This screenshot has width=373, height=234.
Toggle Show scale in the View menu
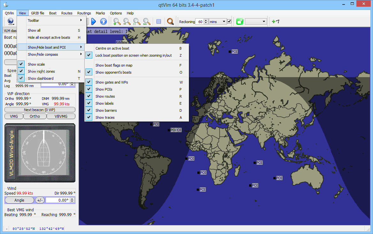(x=51, y=64)
